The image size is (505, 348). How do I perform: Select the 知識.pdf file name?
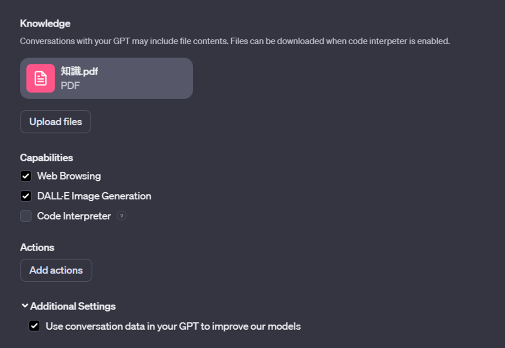pos(79,71)
